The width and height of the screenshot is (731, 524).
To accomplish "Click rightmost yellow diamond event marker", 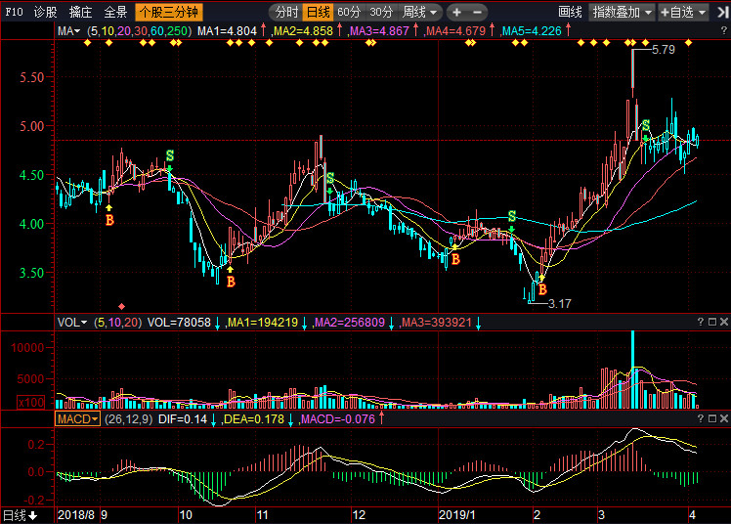I will (688, 43).
